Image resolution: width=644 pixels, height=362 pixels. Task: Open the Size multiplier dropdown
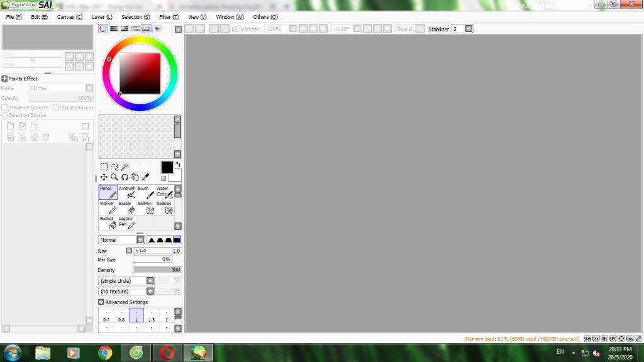[129, 250]
